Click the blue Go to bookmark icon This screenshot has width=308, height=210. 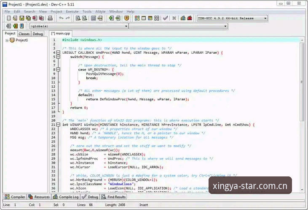coord(22,26)
